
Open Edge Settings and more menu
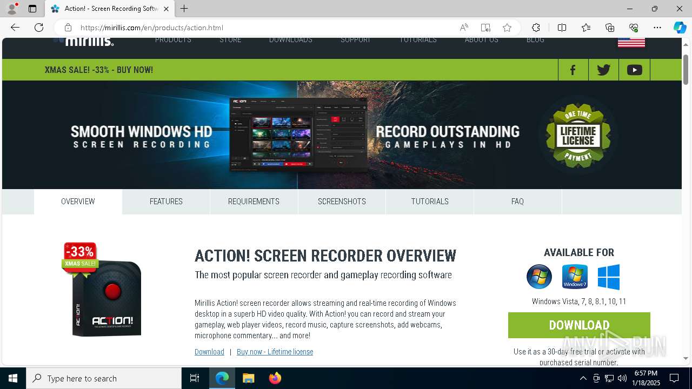coord(657,28)
